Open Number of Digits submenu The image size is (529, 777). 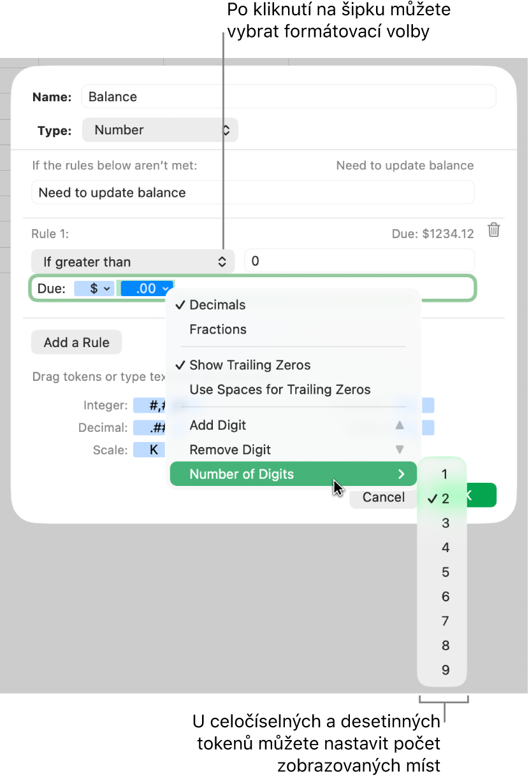pyautogui.click(x=293, y=474)
